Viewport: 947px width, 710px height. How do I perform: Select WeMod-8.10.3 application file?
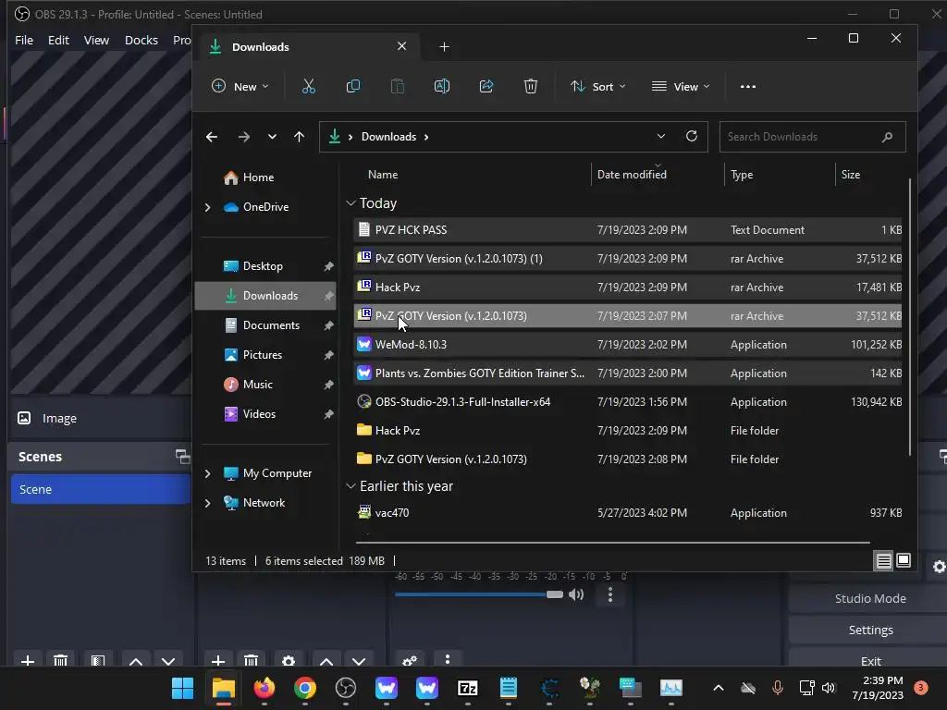[628, 345]
